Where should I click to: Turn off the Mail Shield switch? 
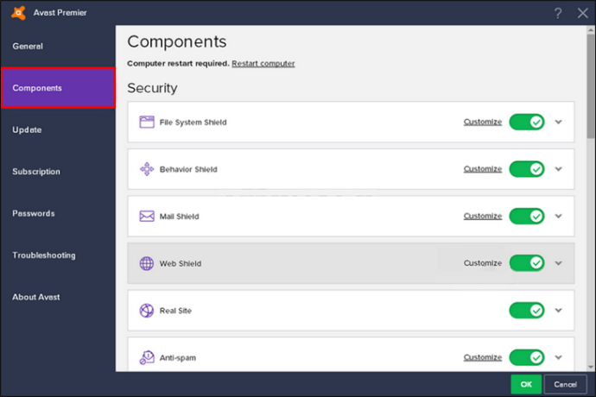527,216
